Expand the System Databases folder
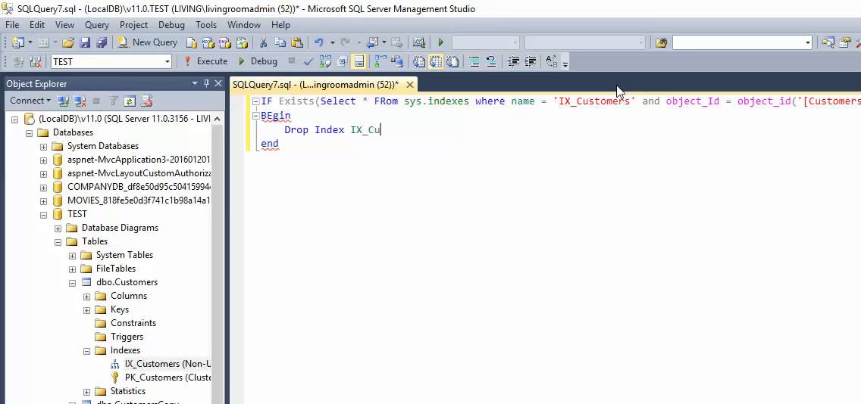 (43, 146)
